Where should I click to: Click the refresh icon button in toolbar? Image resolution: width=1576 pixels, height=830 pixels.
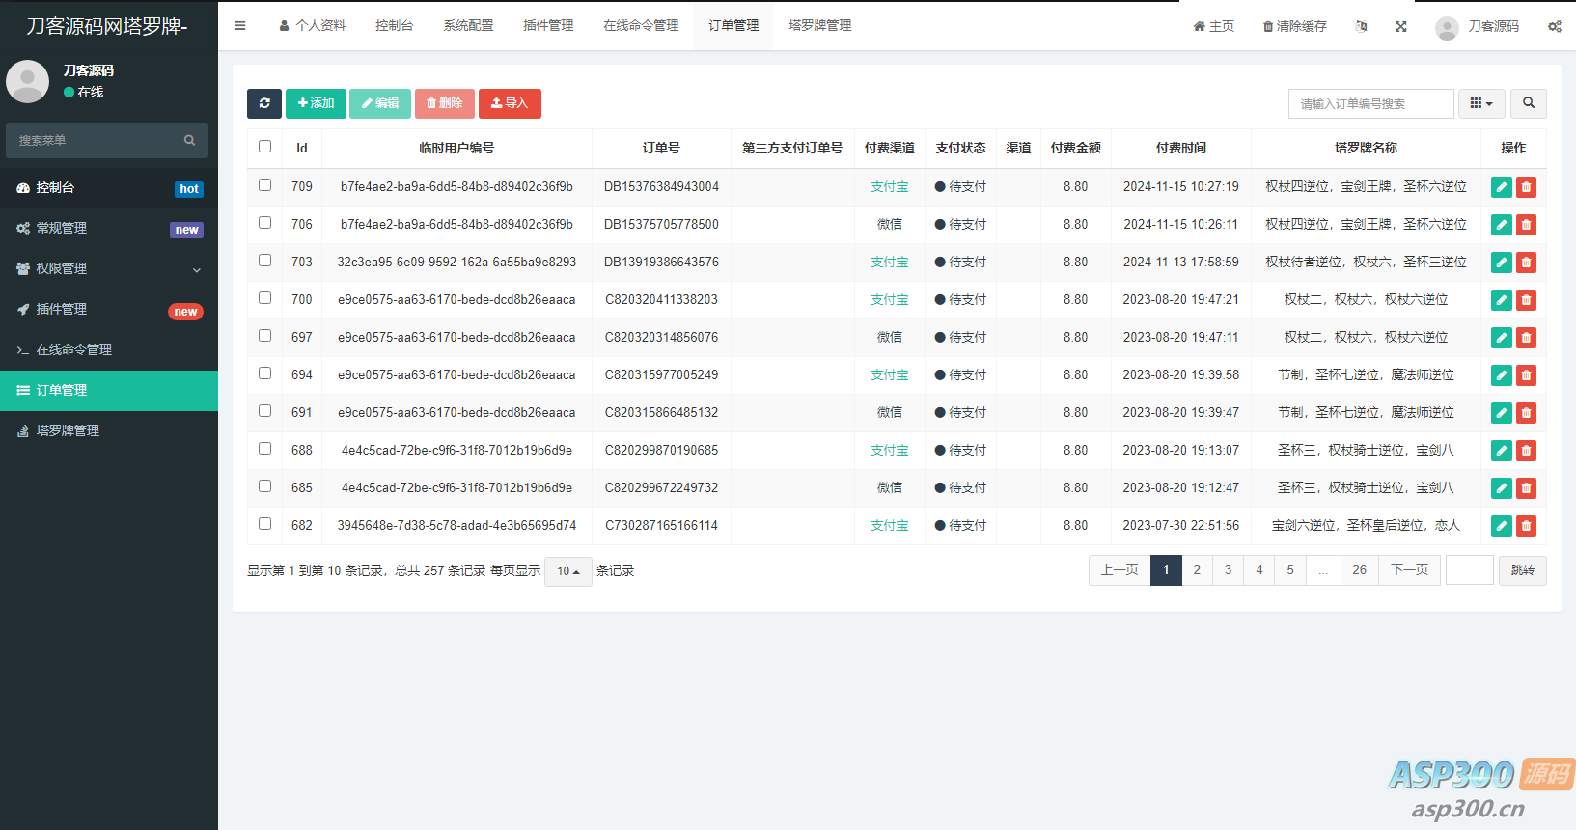pyautogui.click(x=264, y=103)
